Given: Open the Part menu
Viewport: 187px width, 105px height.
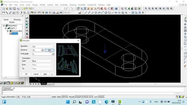Looking at the screenshot, I should click(57, 5).
